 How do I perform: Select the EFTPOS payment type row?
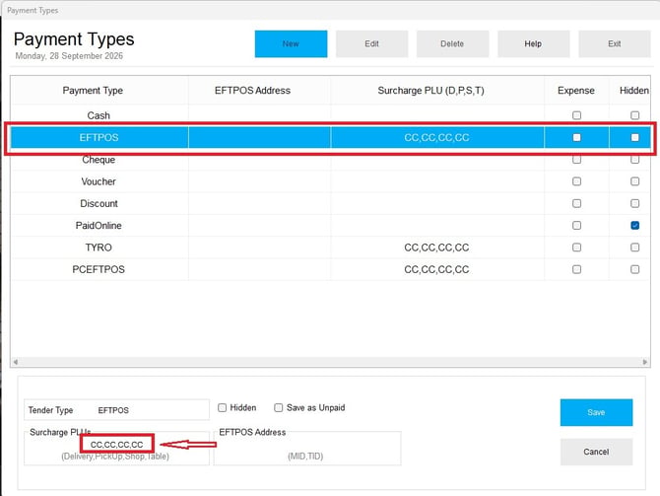pos(330,137)
